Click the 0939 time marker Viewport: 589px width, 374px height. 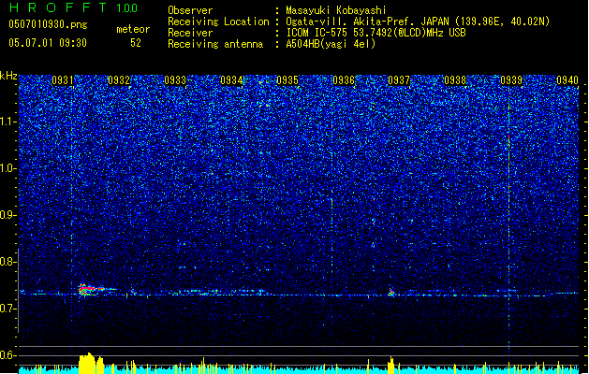(x=511, y=80)
